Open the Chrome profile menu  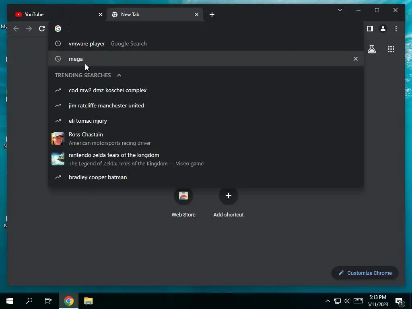[x=383, y=29]
